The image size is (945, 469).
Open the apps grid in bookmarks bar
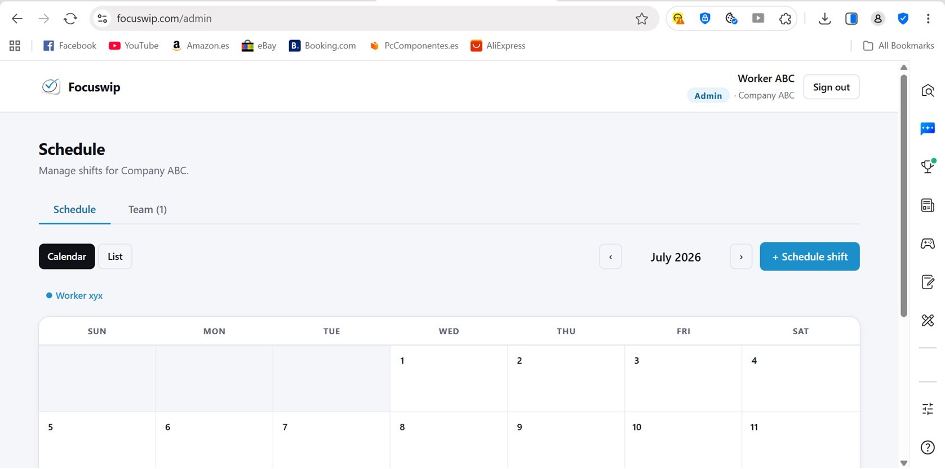pos(15,46)
